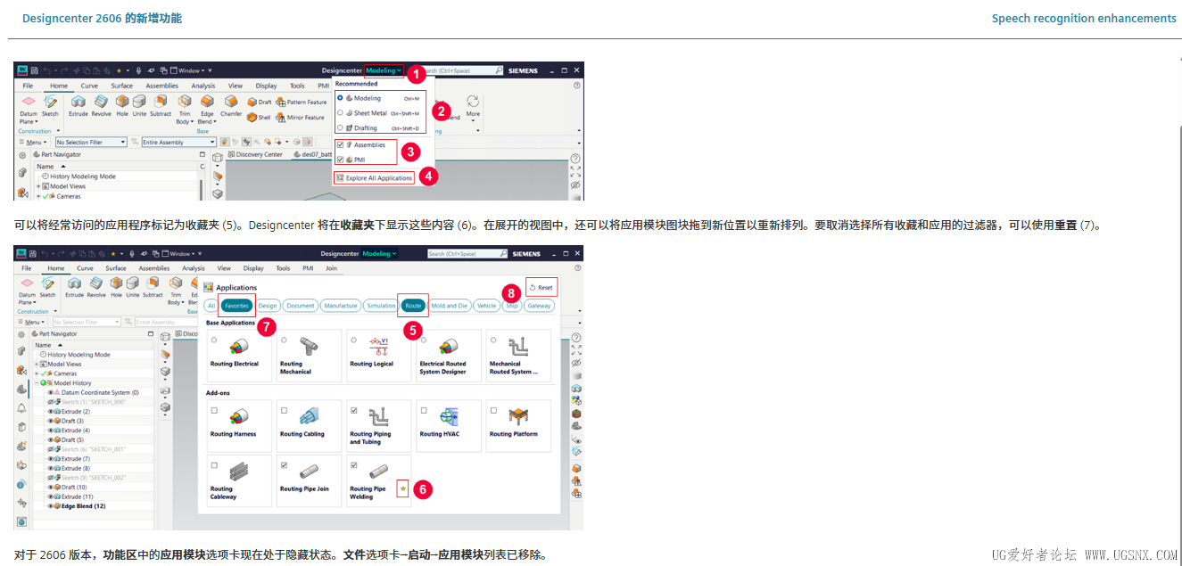Select the Chamfer tool in the ribbon
The width and height of the screenshot is (1182, 566).
point(231,105)
